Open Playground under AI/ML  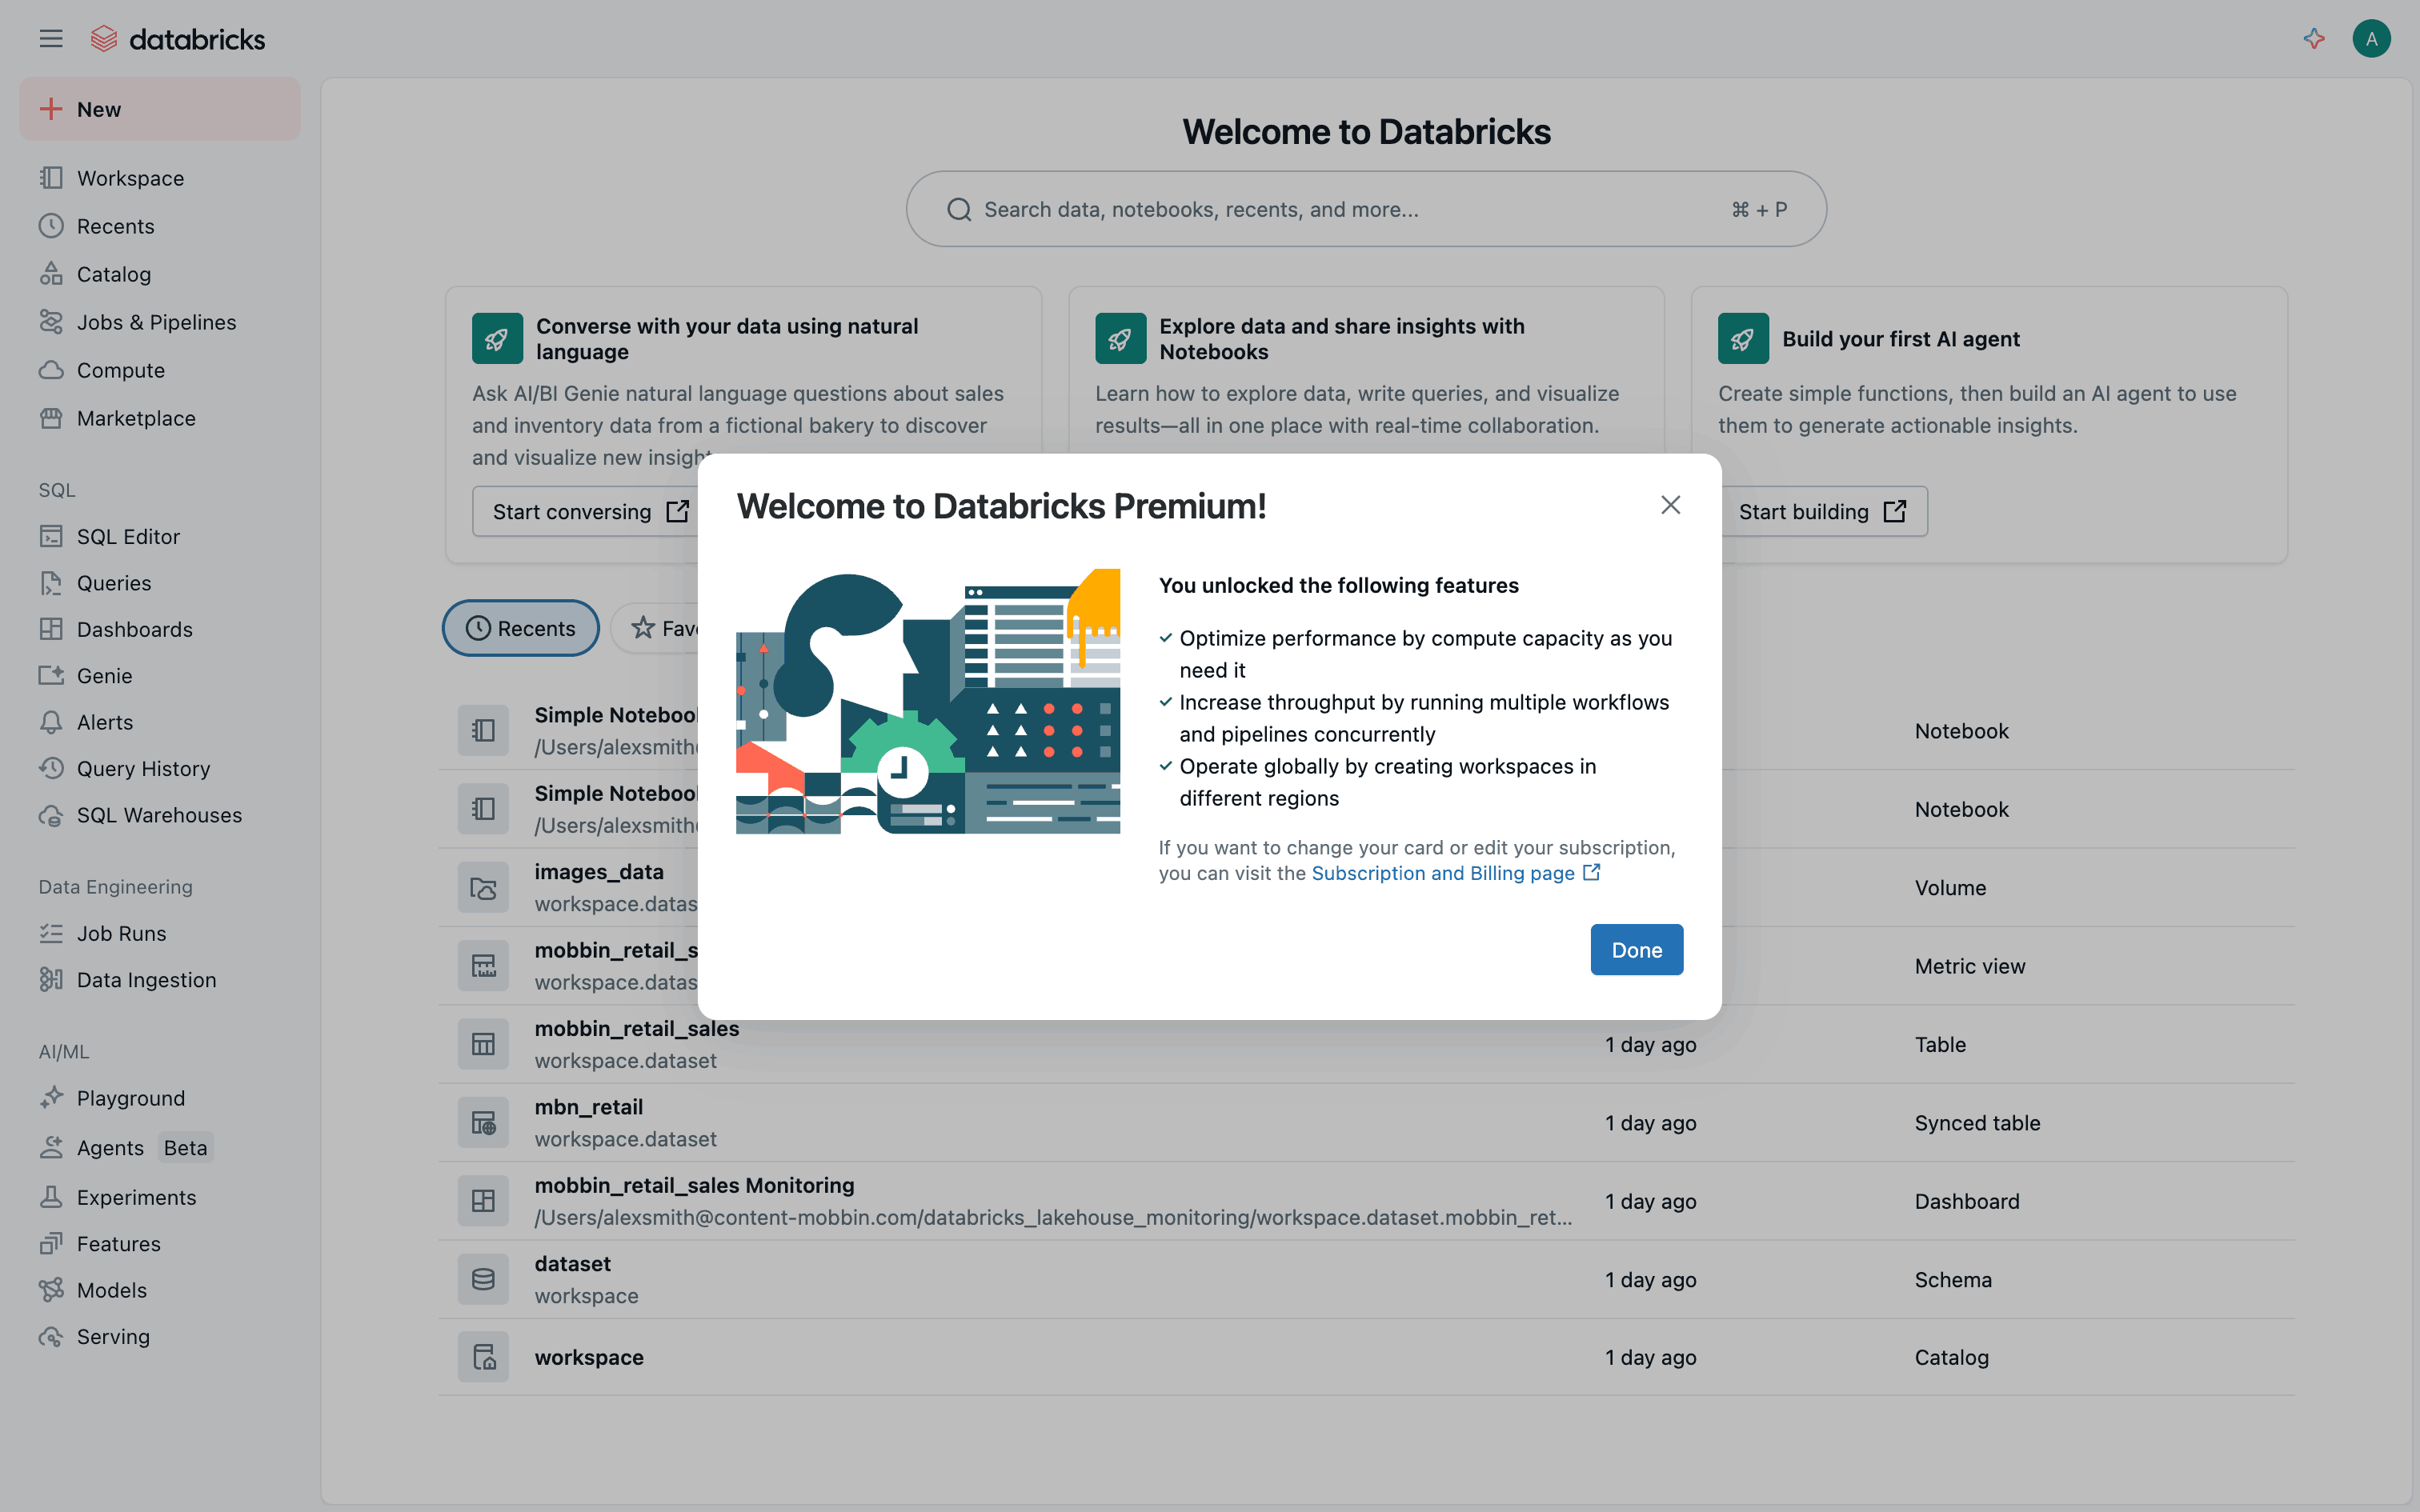pos(130,1098)
